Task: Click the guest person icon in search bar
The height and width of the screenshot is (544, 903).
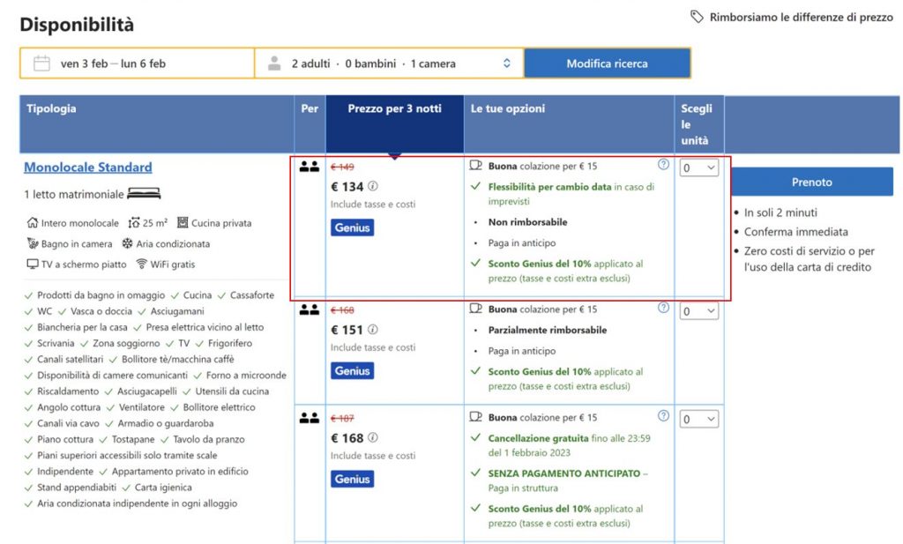Action: click(274, 63)
